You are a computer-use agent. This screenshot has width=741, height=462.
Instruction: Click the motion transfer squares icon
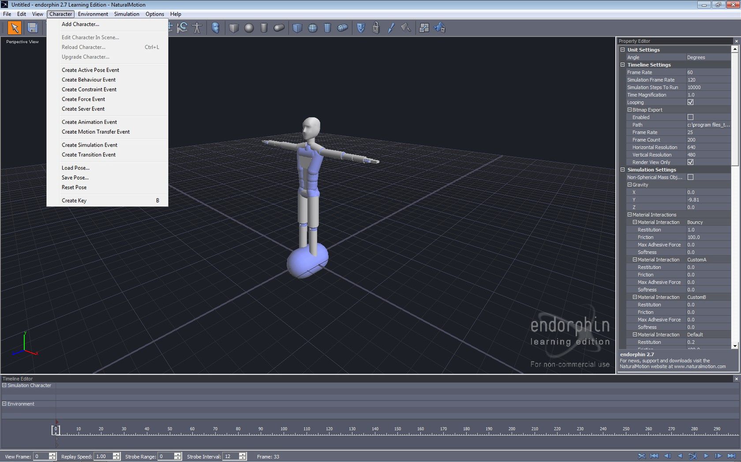tap(424, 28)
